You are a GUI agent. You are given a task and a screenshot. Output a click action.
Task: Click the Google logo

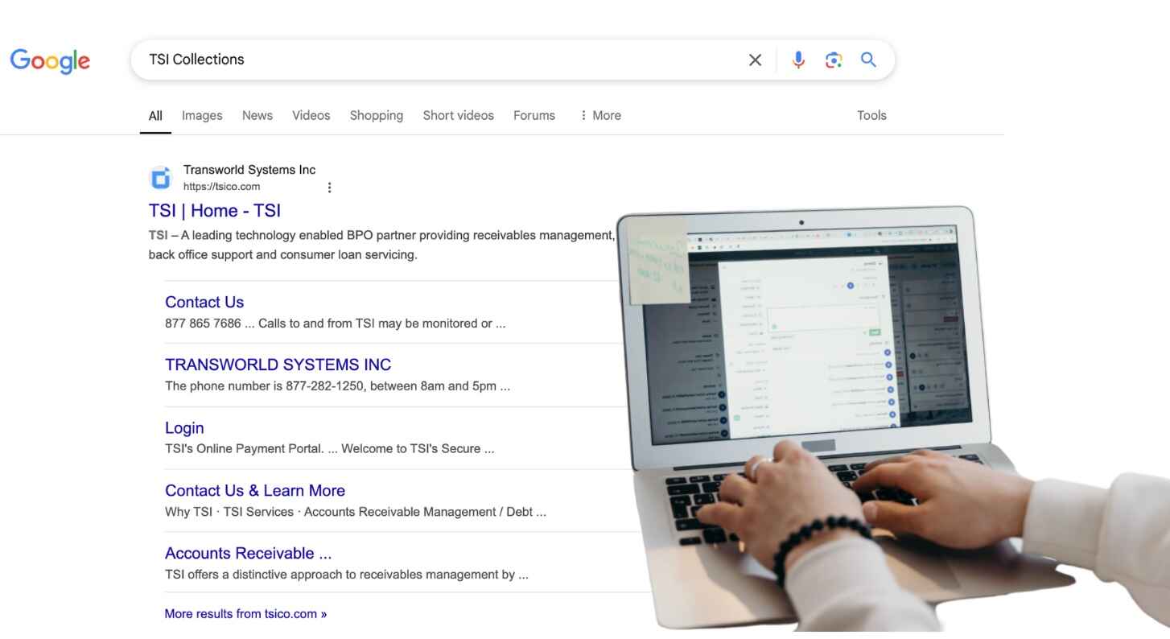click(50, 60)
